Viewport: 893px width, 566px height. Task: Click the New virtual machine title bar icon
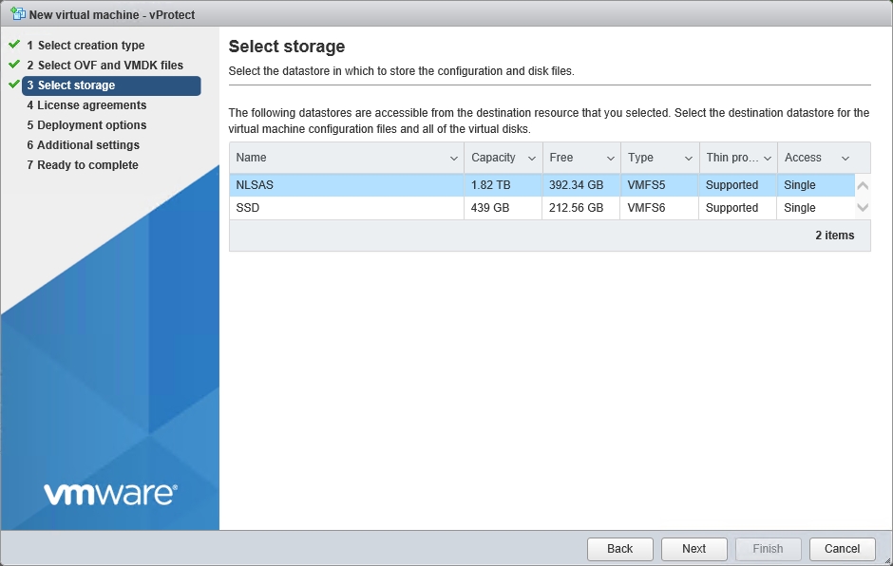17,14
